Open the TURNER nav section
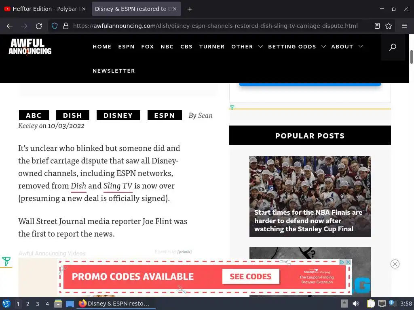 coord(212,47)
